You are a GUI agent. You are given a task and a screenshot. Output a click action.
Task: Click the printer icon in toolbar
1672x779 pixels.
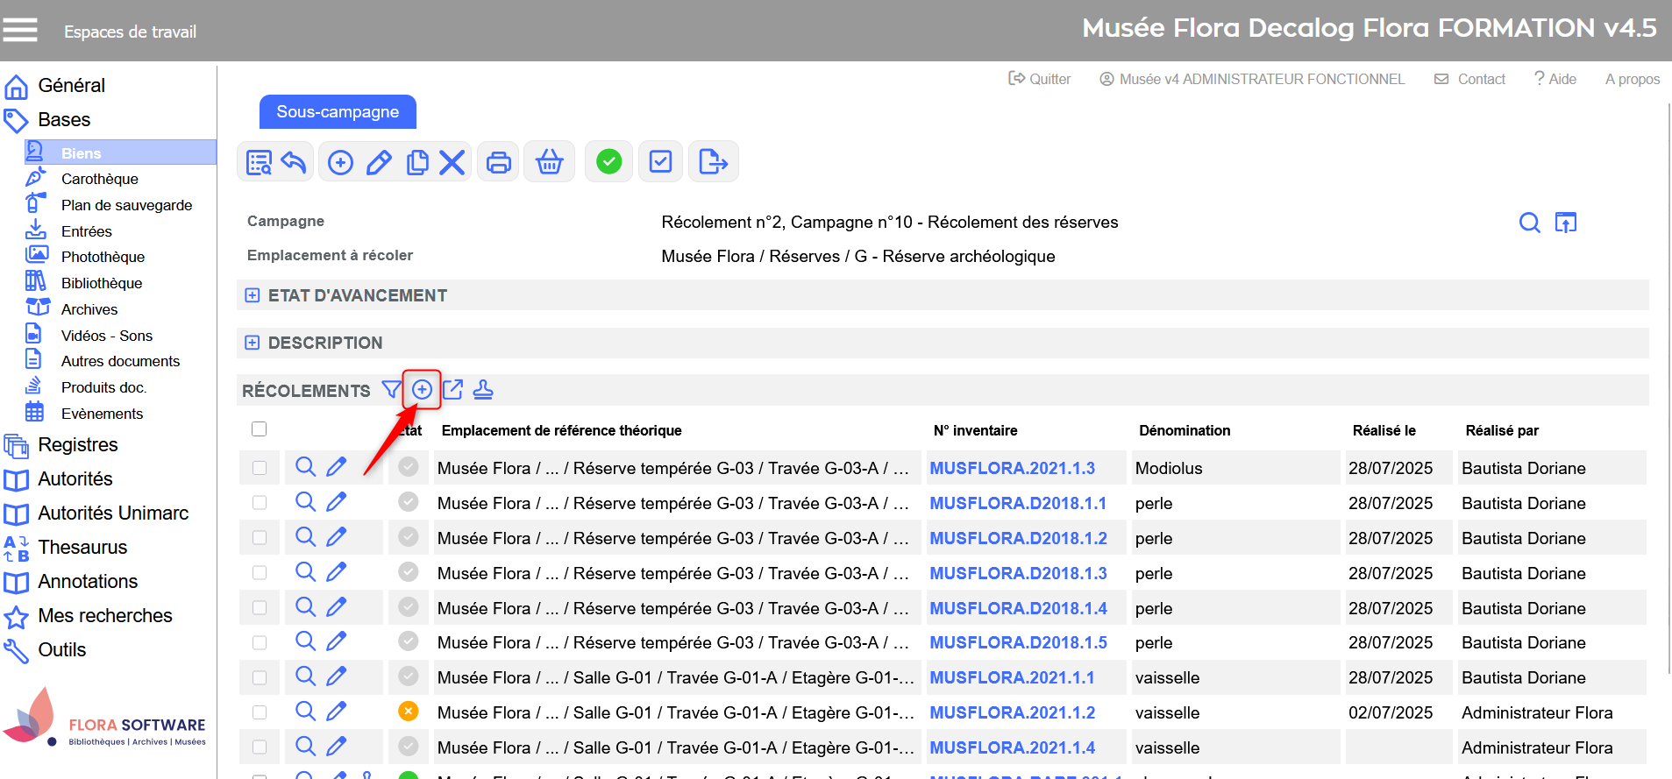(498, 162)
